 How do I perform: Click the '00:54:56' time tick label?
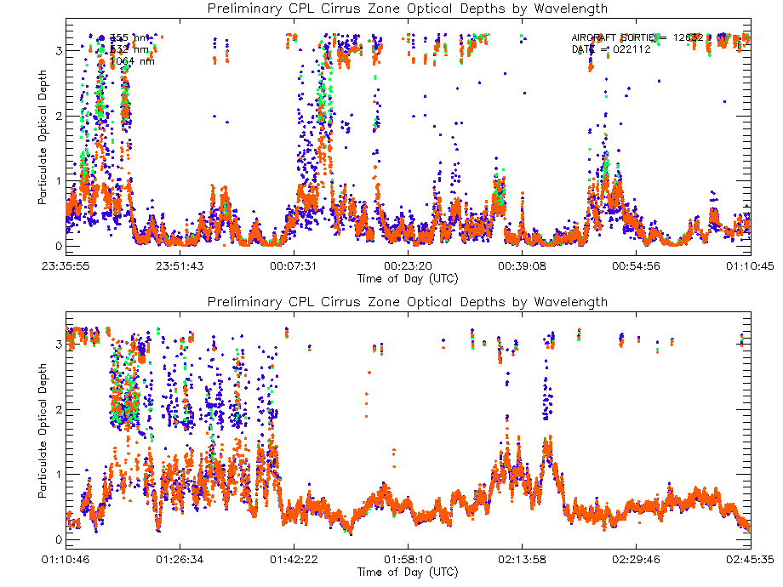[x=637, y=266]
